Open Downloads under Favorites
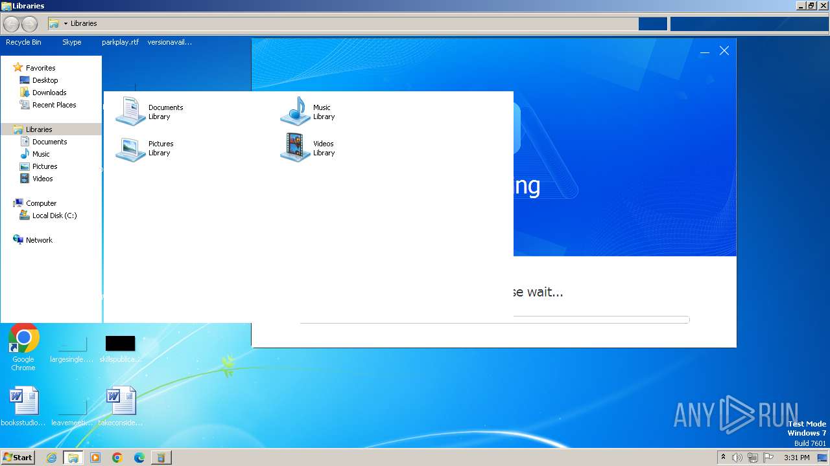Image resolution: width=830 pixels, height=466 pixels. 49,93
